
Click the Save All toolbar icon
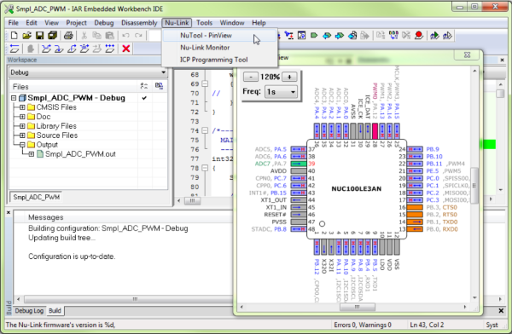click(52, 36)
